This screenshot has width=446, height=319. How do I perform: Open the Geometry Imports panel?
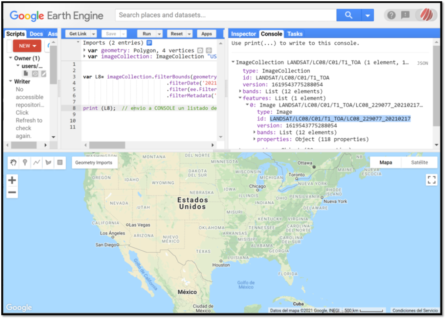click(94, 163)
